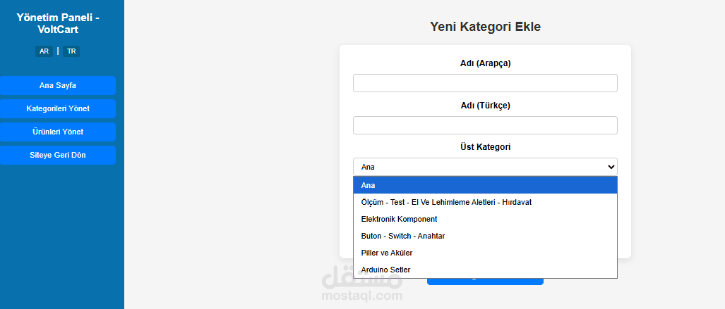The image size is (725, 309).
Task: Switch language to AR
Action: click(44, 51)
